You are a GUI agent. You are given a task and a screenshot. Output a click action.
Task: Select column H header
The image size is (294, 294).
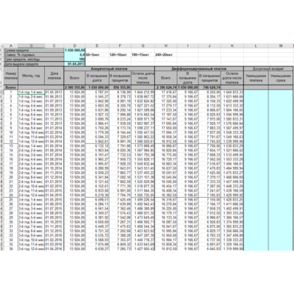point(166,46)
